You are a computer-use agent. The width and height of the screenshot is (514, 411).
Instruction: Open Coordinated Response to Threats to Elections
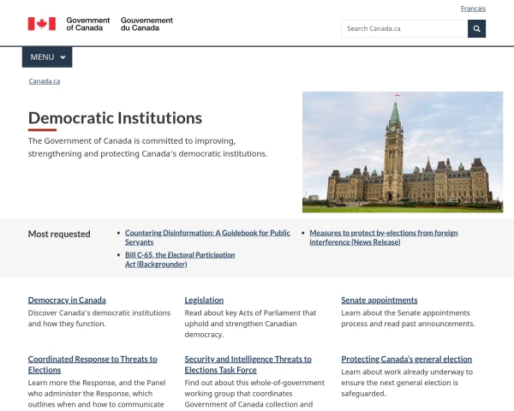(x=93, y=365)
